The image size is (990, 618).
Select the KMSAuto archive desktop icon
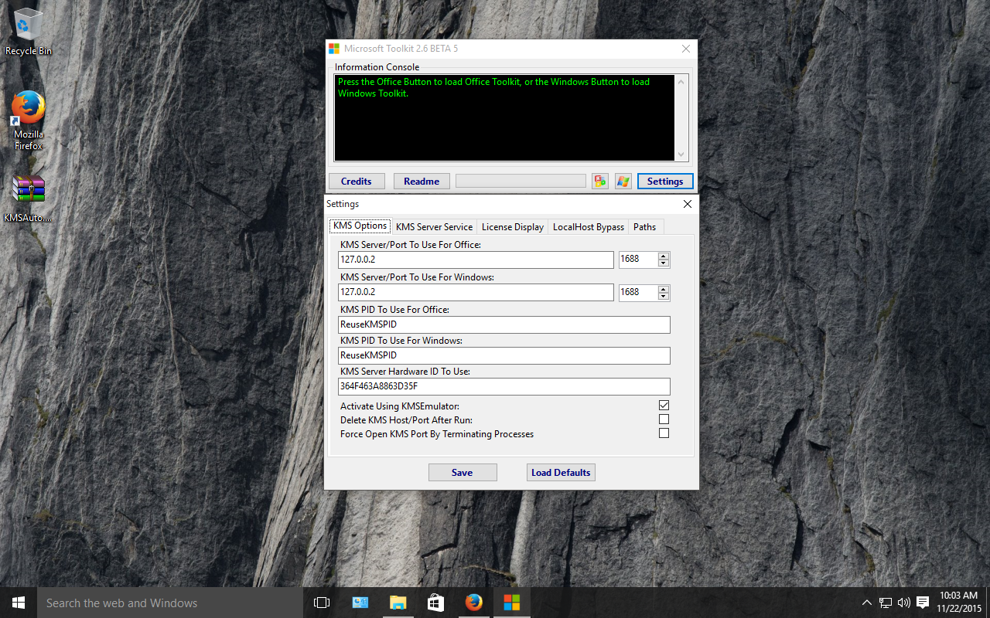[29, 199]
